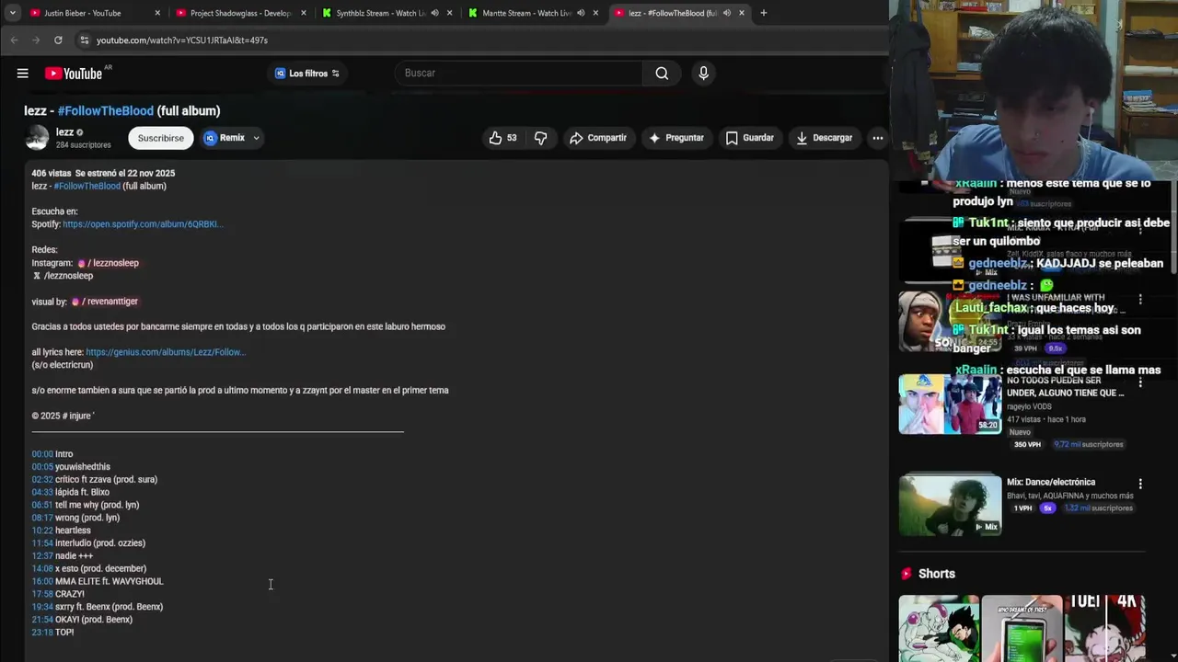Close the Mantte Stream tab
This screenshot has width=1178, height=662.
pyautogui.click(x=595, y=13)
